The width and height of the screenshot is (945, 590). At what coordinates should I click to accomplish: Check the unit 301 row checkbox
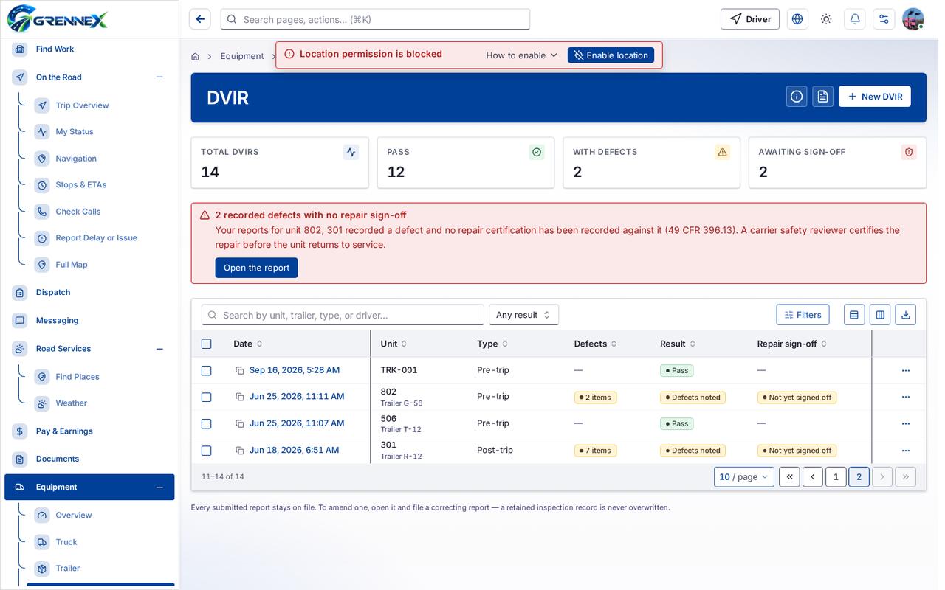click(x=207, y=451)
